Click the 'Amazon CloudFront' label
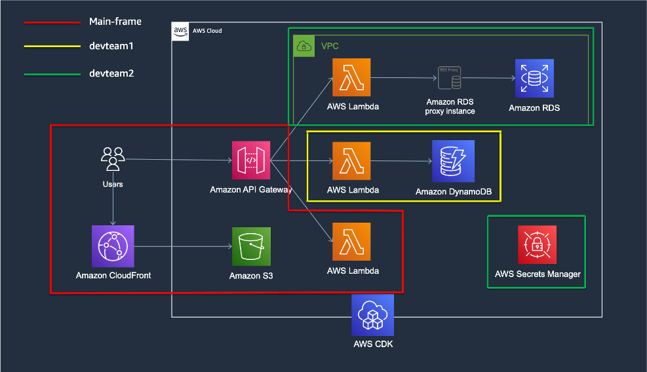Image resolution: width=647 pixels, height=372 pixels. pos(113,275)
